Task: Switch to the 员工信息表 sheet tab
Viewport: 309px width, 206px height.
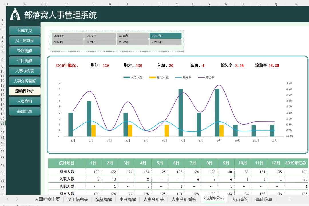Action: tap(78, 199)
